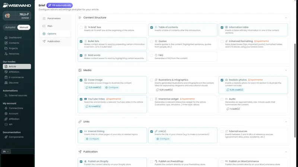The height and width of the screenshot is (167, 298).
Task: Click the Cover image 0,5 credit(s) badge
Action: tap(93, 88)
